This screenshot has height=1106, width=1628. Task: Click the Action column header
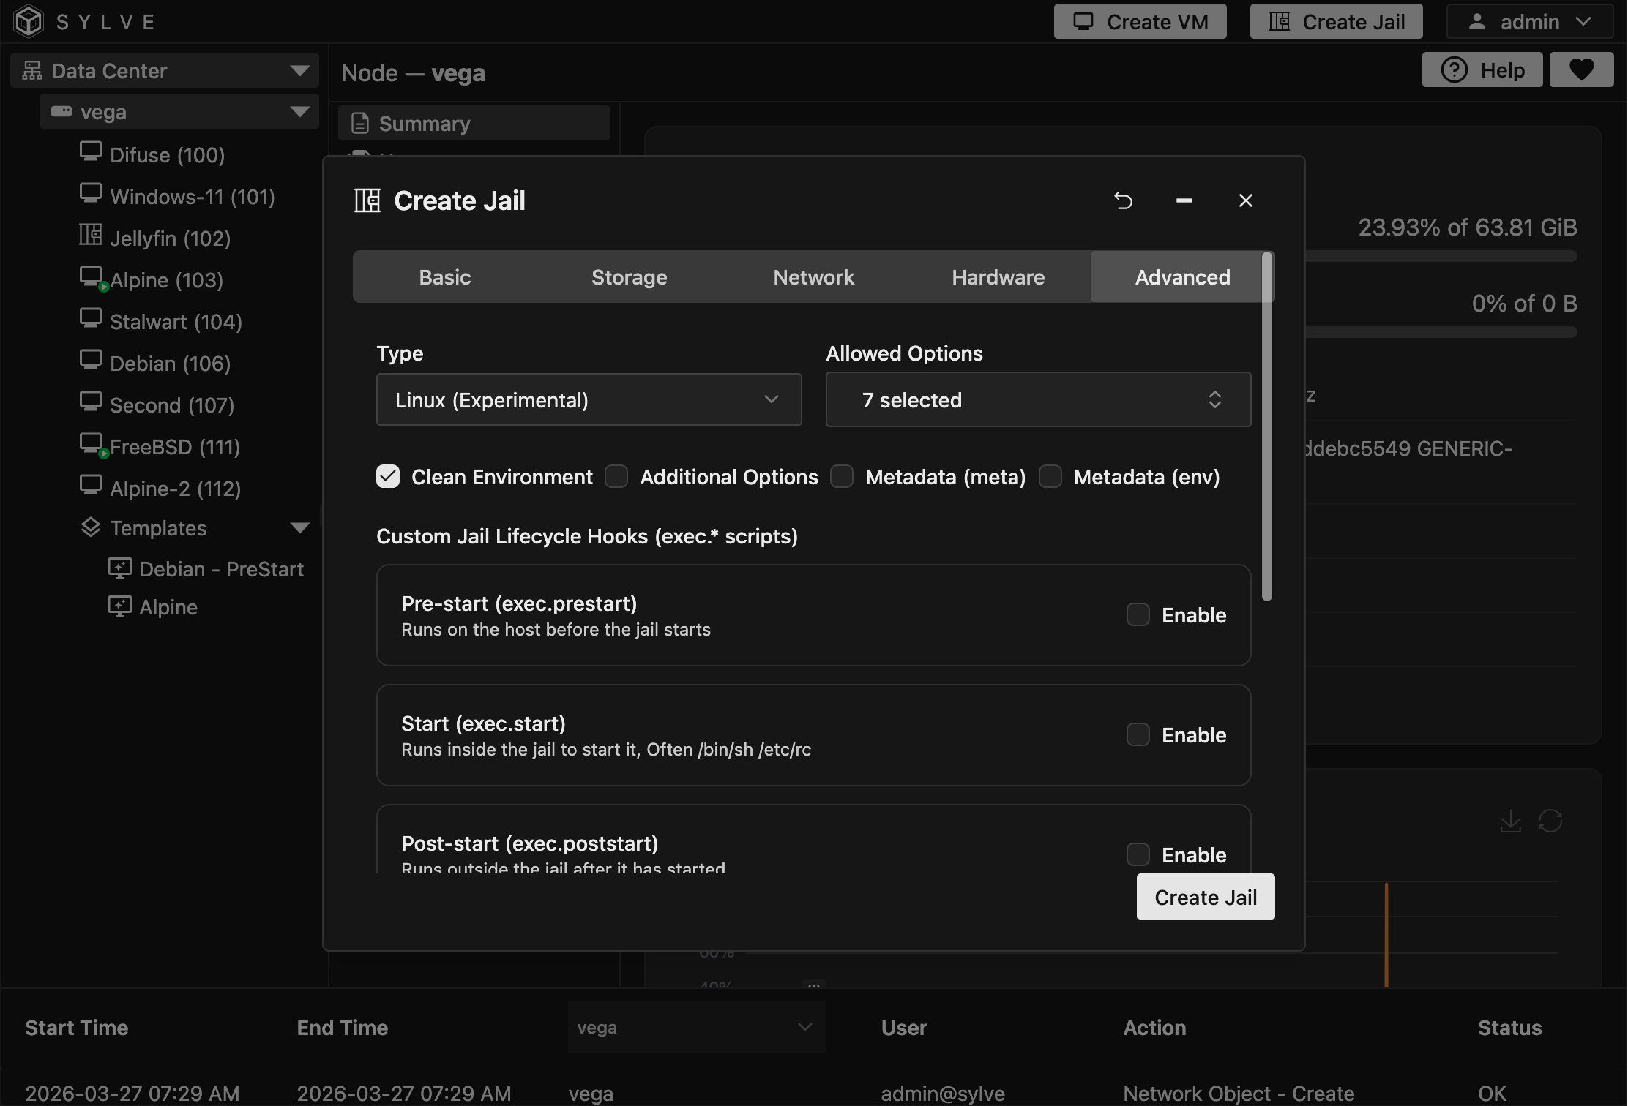(1155, 1028)
